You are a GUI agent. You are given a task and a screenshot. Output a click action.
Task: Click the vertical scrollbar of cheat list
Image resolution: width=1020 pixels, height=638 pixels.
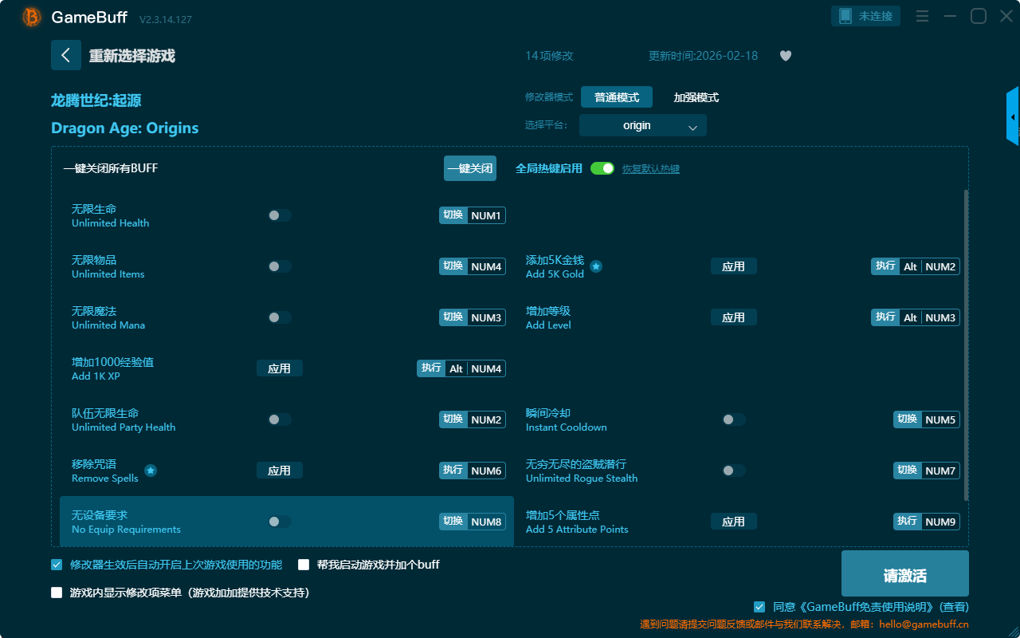pyautogui.click(x=967, y=343)
